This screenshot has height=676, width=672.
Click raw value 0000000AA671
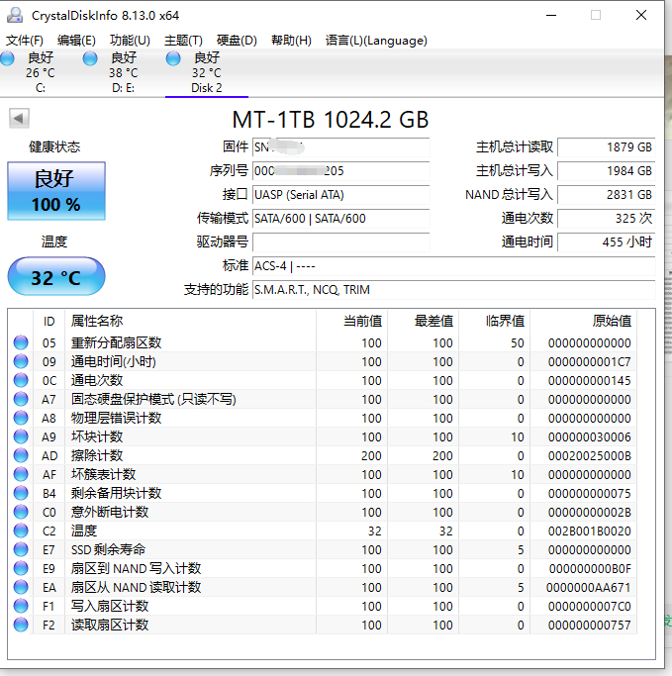click(589, 588)
